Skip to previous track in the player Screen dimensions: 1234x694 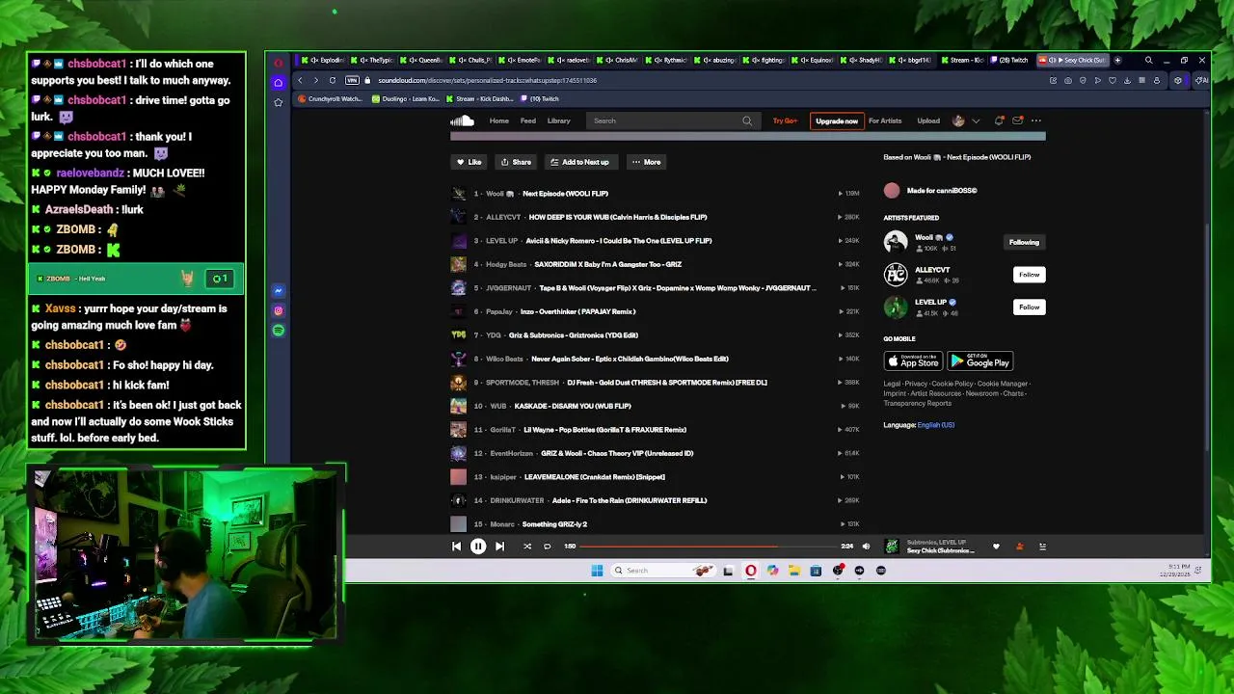click(x=456, y=547)
